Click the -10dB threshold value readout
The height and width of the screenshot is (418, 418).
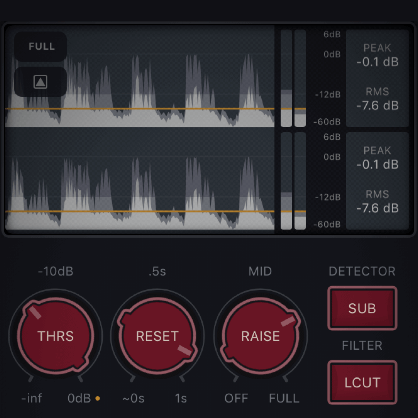click(55, 271)
